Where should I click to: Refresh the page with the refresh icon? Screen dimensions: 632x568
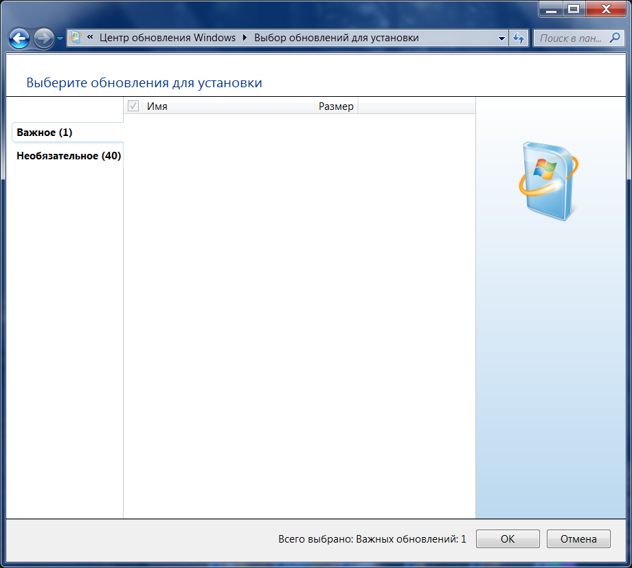click(519, 38)
